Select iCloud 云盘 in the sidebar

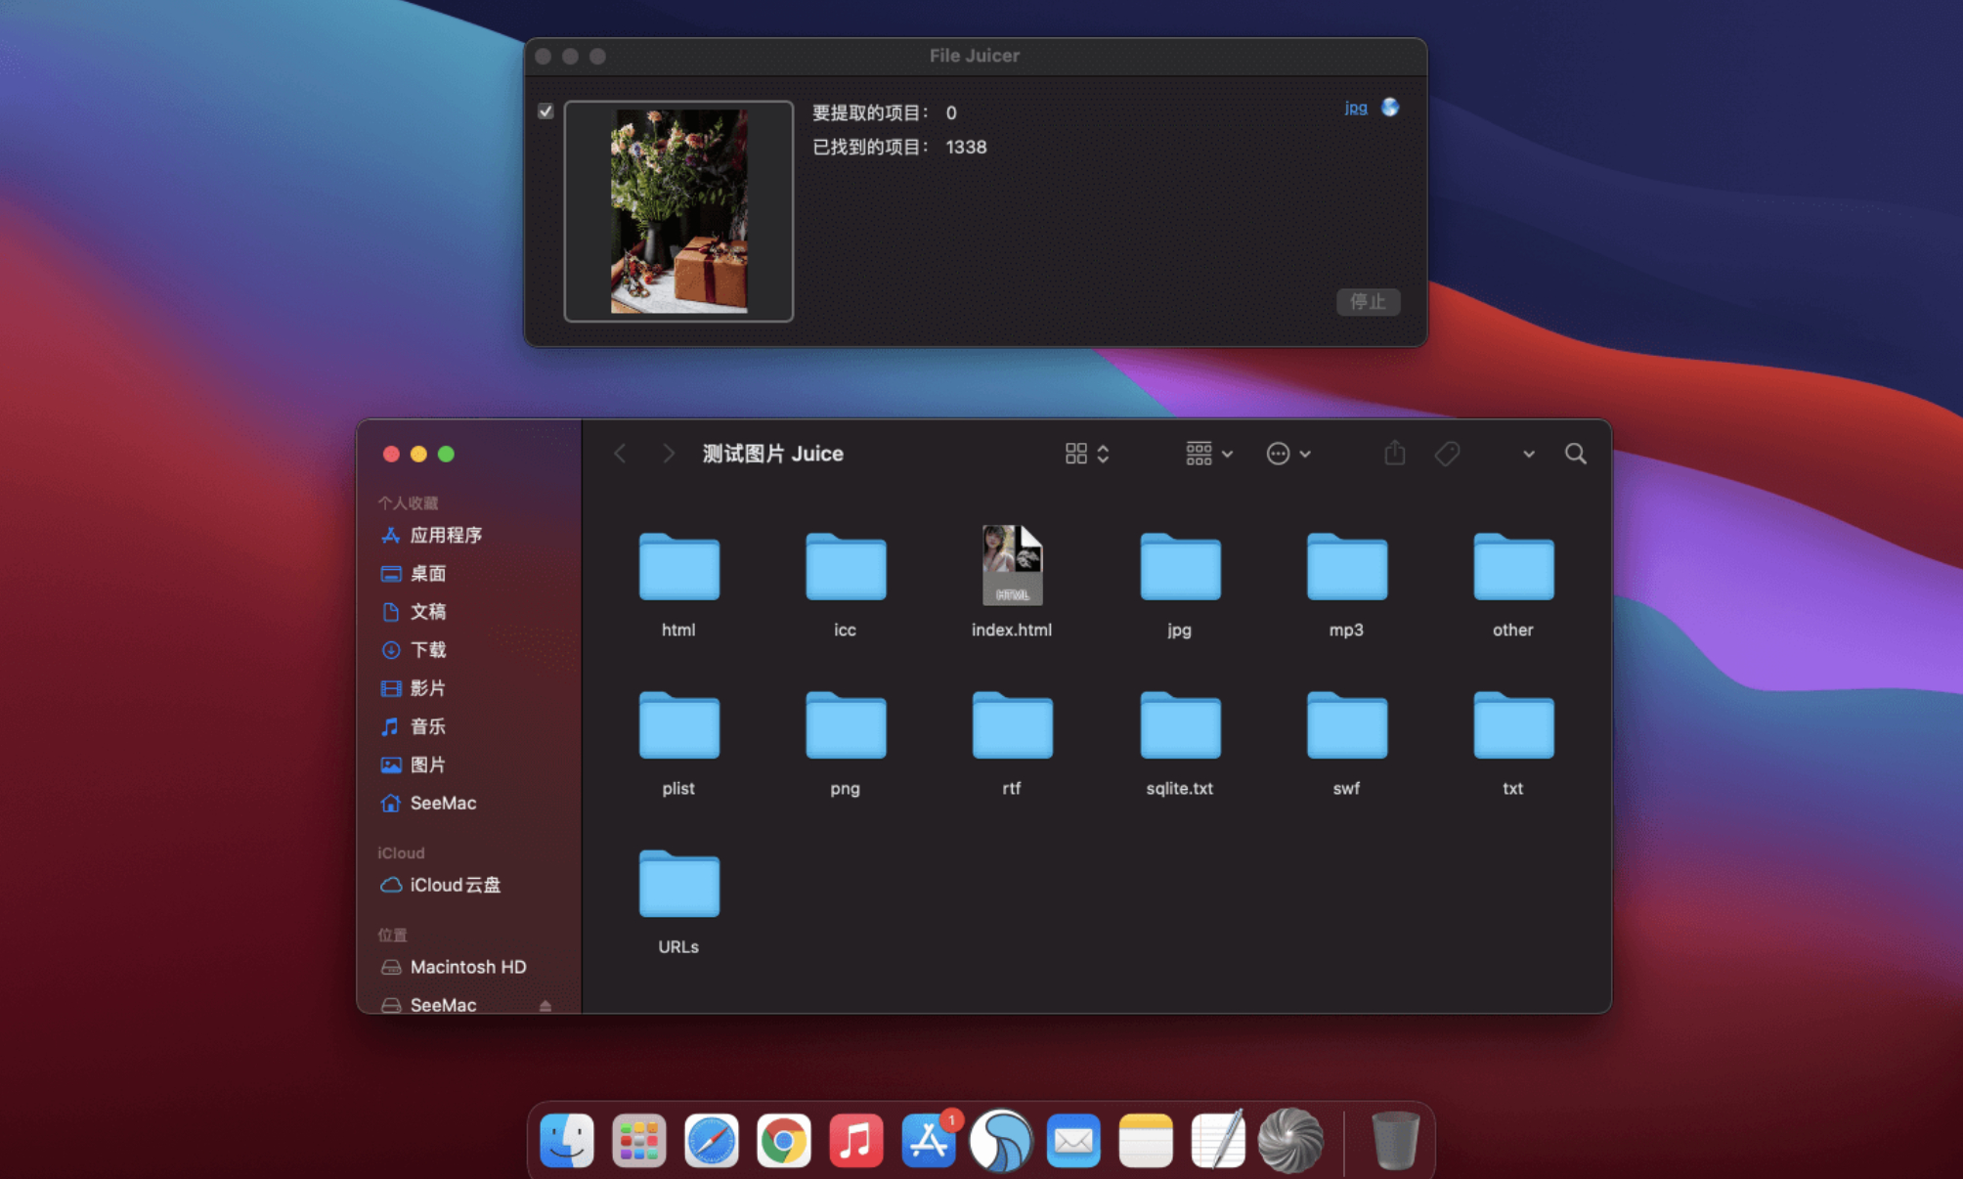coord(454,885)
